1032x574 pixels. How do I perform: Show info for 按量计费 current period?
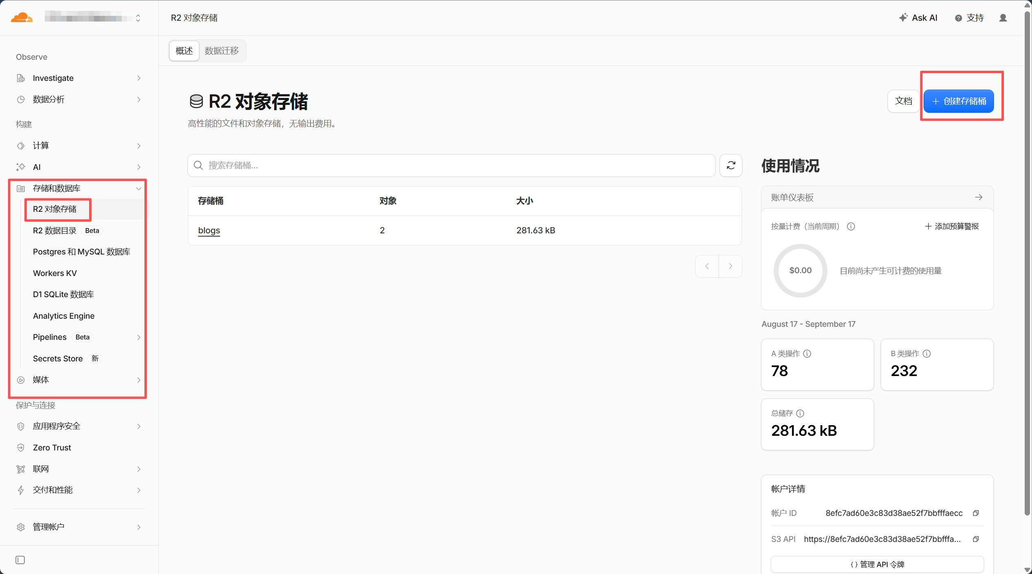[x=851, y=226]
